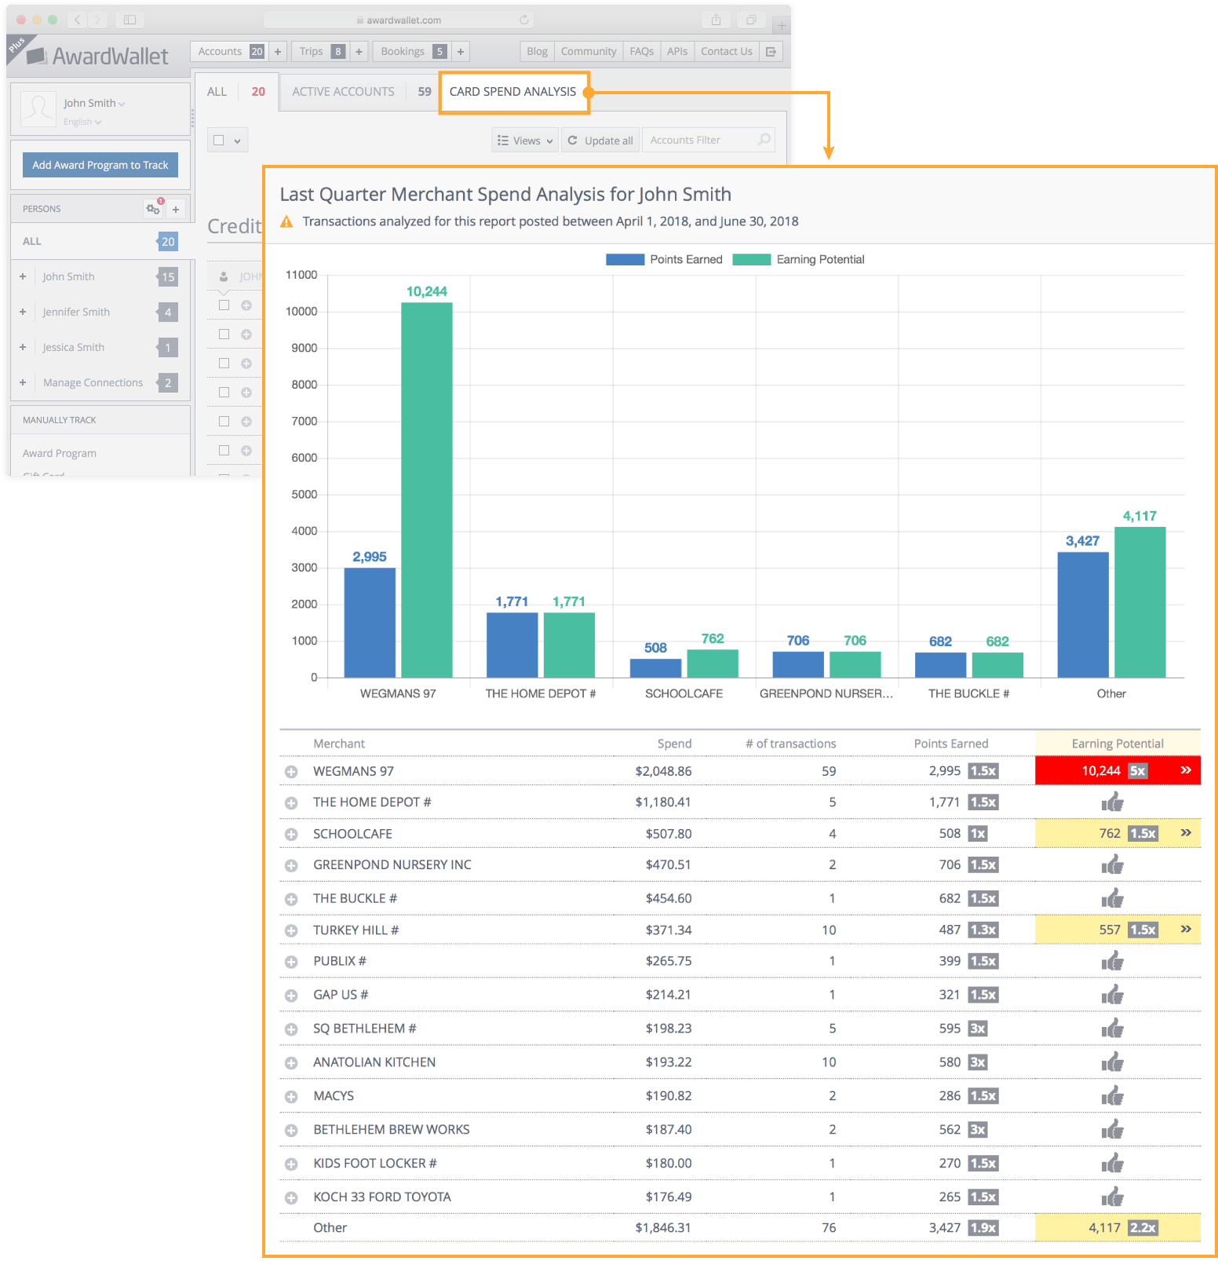
Task: Click thumbs-up icon in THE HOME DEPOT row
Action: 1113,802
